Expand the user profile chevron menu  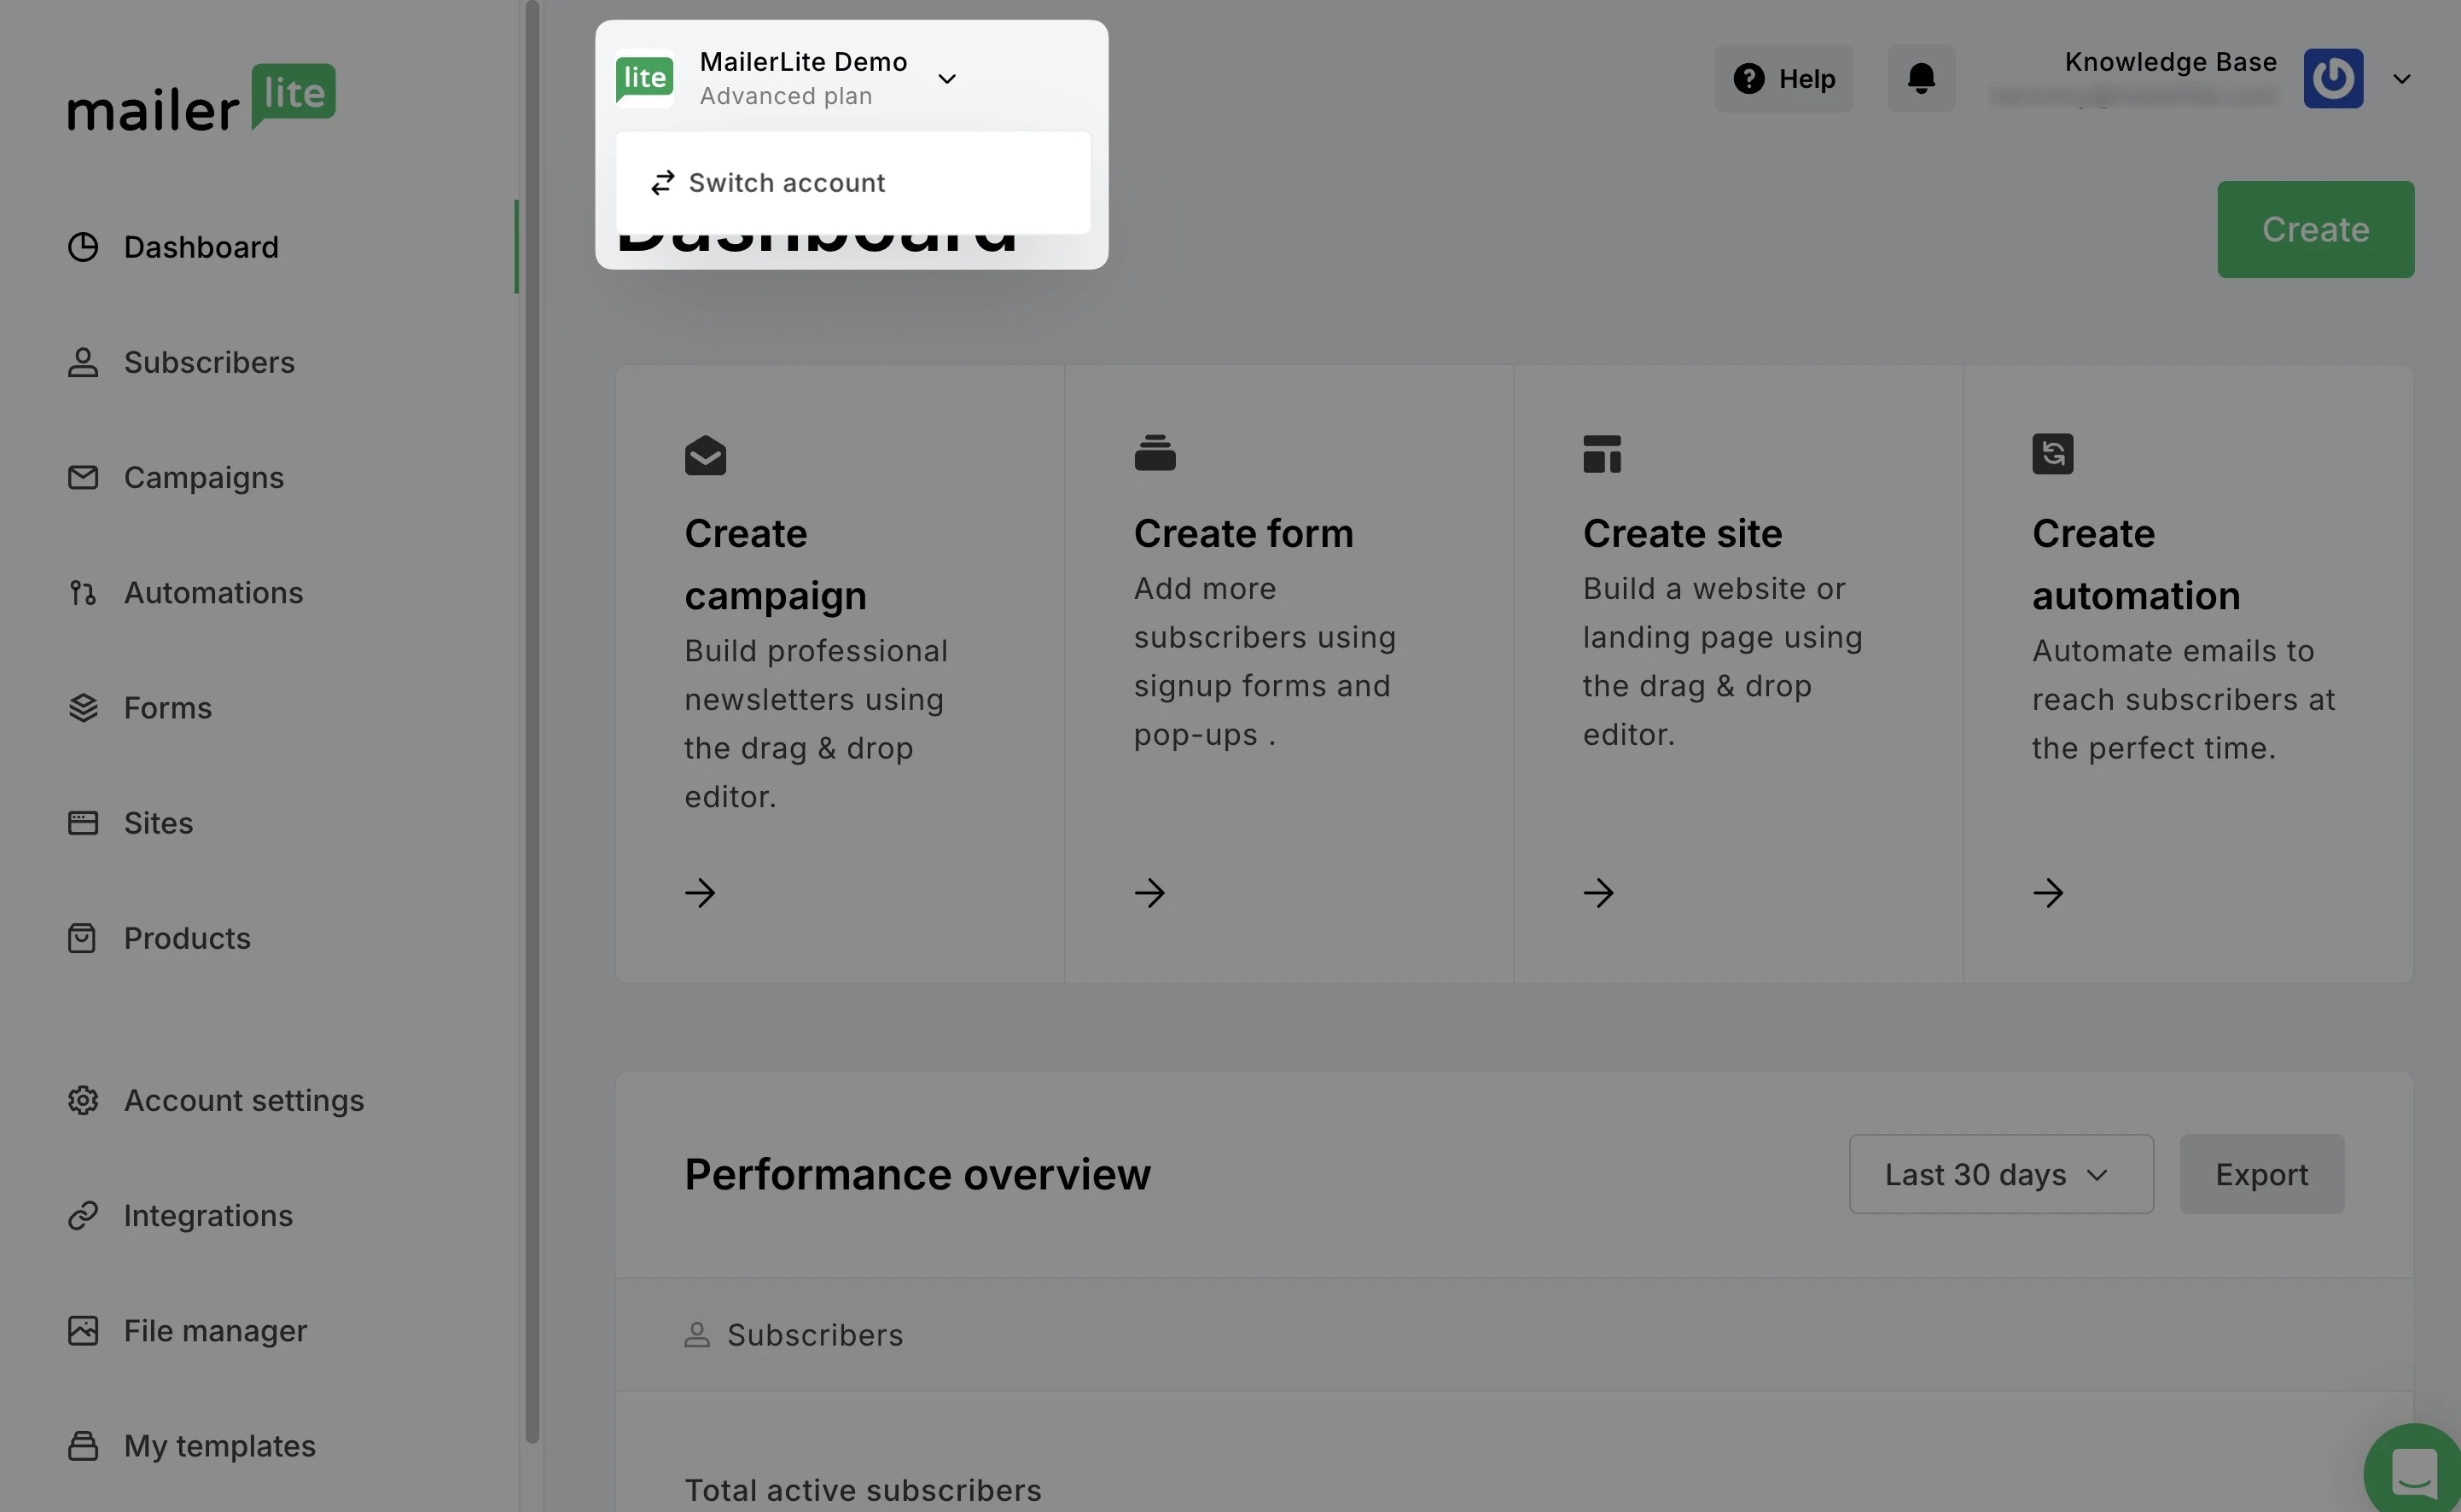tap(2401, 79)
